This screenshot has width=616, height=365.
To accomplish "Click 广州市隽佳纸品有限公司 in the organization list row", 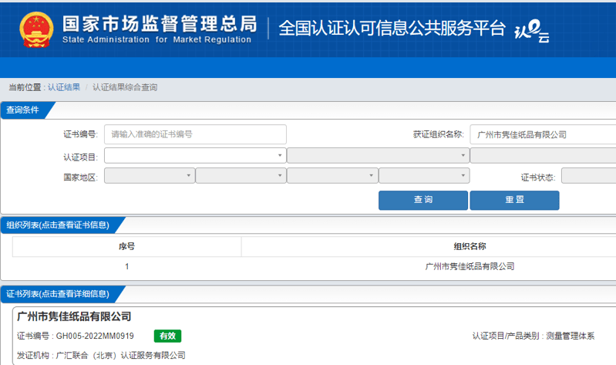I will pos(470,267).
